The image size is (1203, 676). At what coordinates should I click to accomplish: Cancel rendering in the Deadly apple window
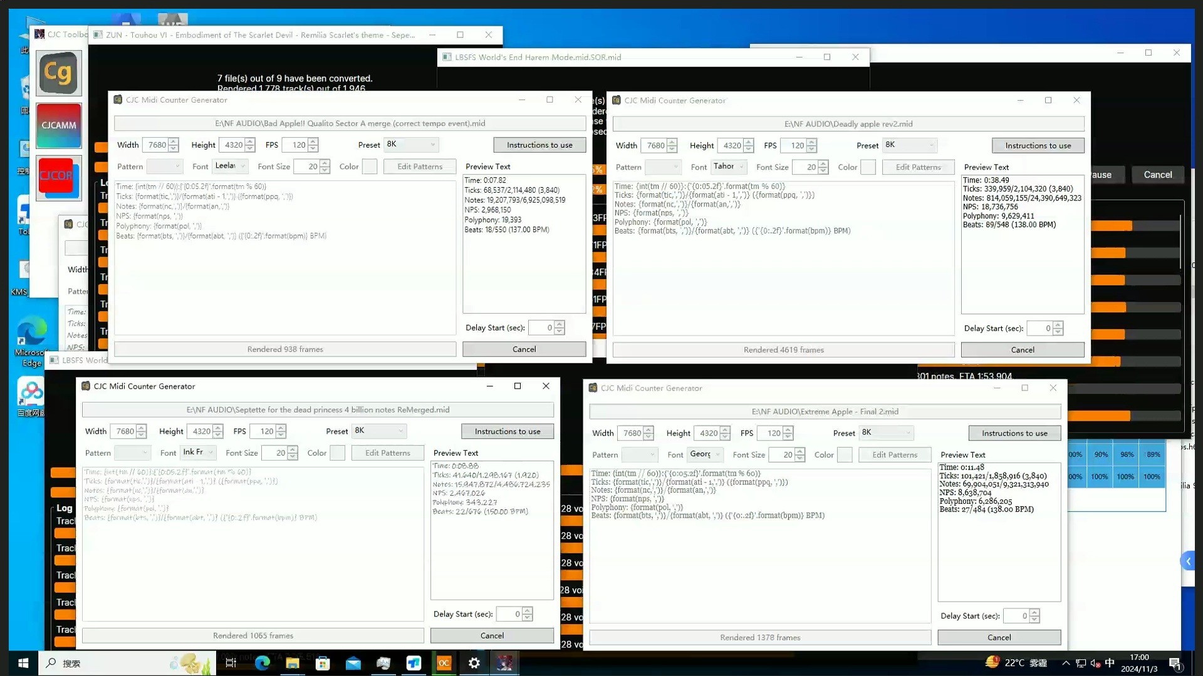click(x=1023, y=350)
